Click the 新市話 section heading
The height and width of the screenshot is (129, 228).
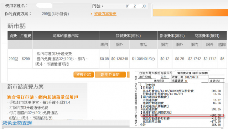(16, 26)
